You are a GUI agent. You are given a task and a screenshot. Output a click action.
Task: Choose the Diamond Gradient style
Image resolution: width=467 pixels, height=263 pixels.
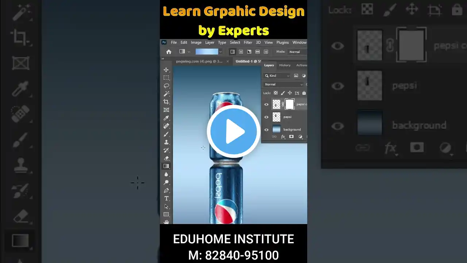click(x=266, y=52)
